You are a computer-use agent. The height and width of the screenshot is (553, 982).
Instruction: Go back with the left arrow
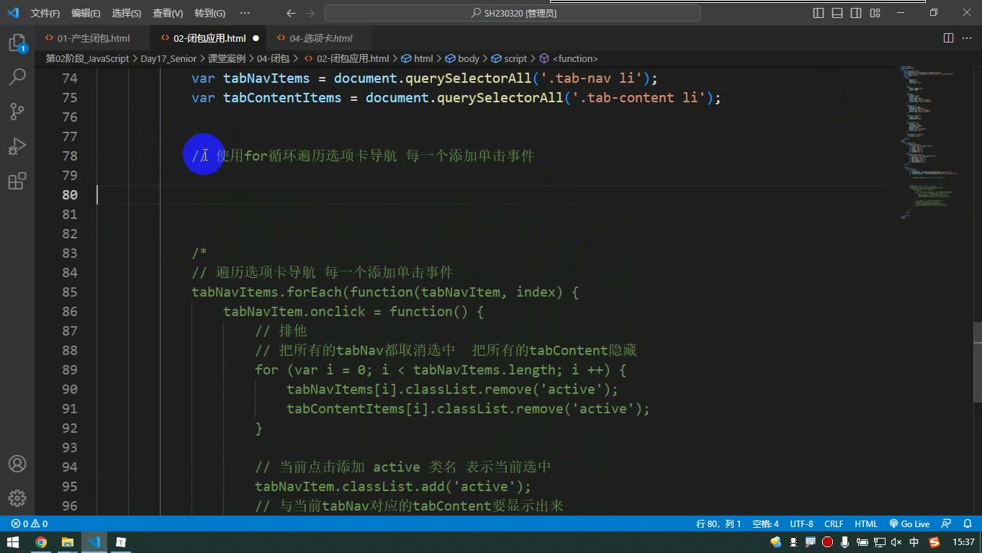point(291,13)
